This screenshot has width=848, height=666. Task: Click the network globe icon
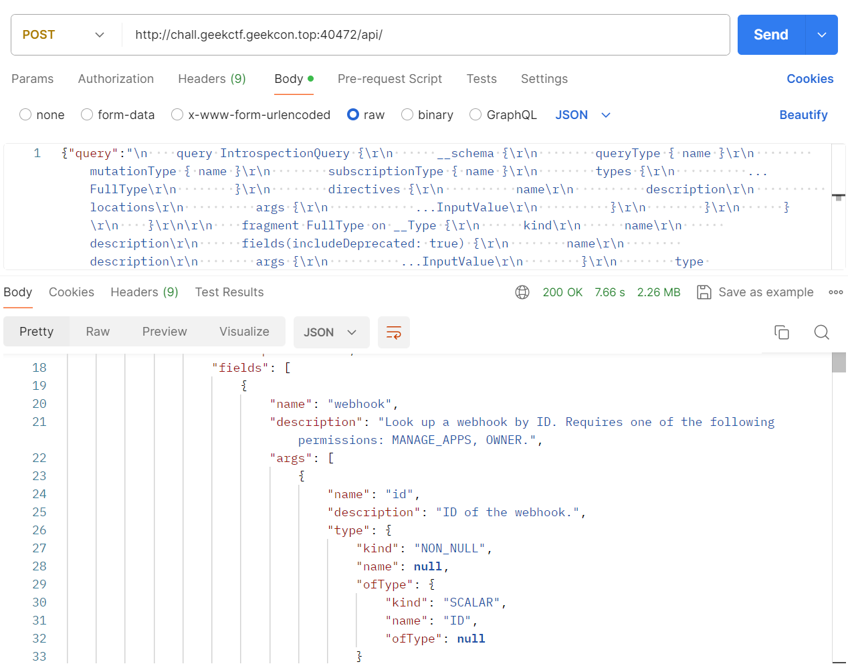coord(522,292)
